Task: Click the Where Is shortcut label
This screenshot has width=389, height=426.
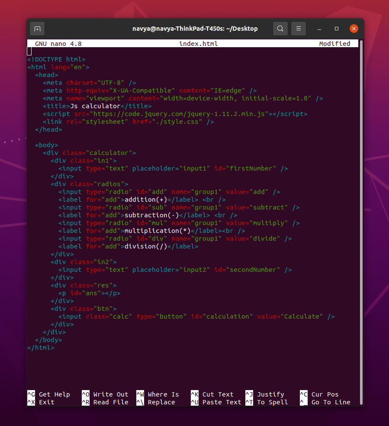Action: [x=162, y=394]
